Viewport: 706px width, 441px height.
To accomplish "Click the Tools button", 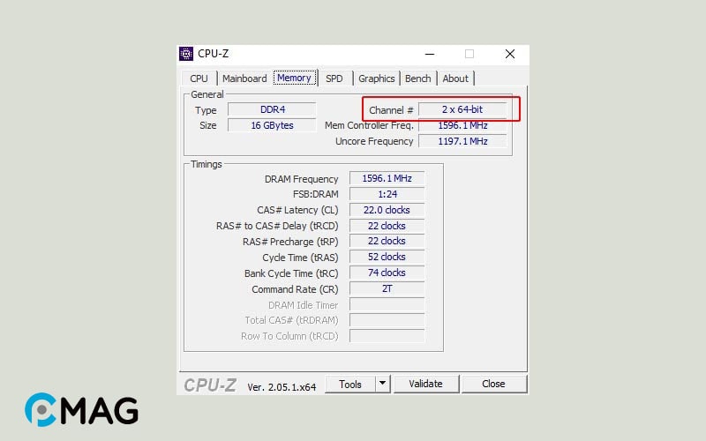I will [x=349, y=384].
